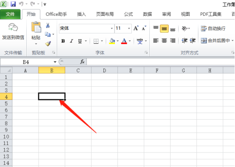This screenshot has height=167, width=235.
Task: Select the format painter brush
Action: 48,44
